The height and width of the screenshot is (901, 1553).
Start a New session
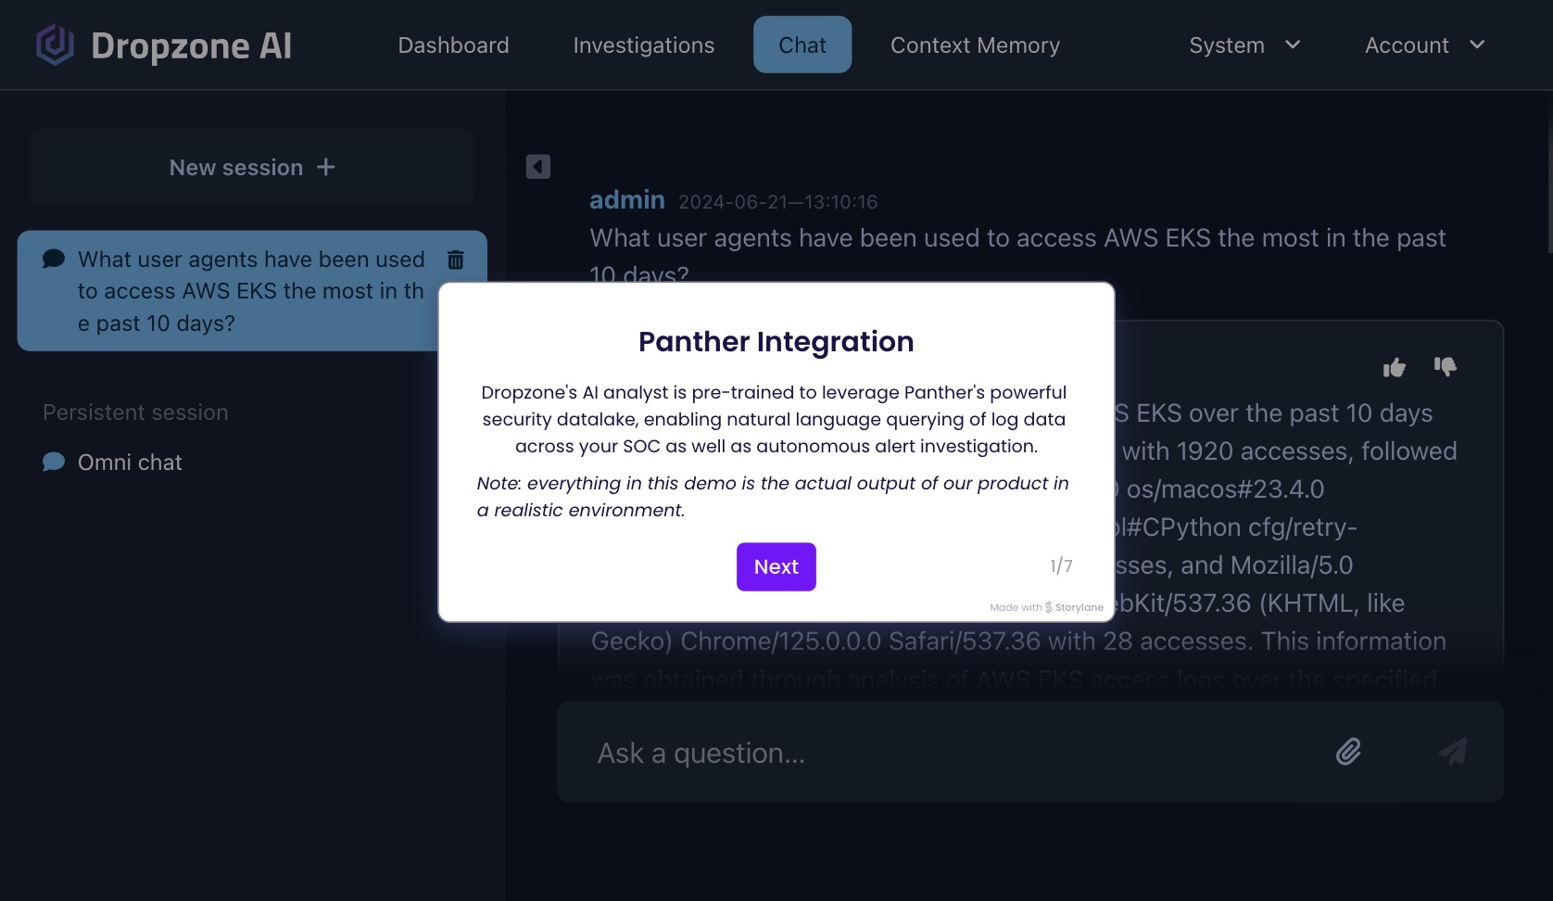(x=252, y=167)
